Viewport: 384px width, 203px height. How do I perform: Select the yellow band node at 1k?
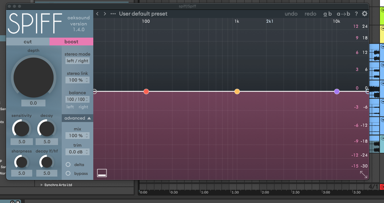(x=237, y=92)
